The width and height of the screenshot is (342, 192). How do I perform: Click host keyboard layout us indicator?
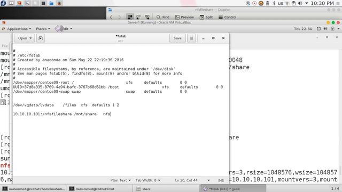[x=281, y=3]
